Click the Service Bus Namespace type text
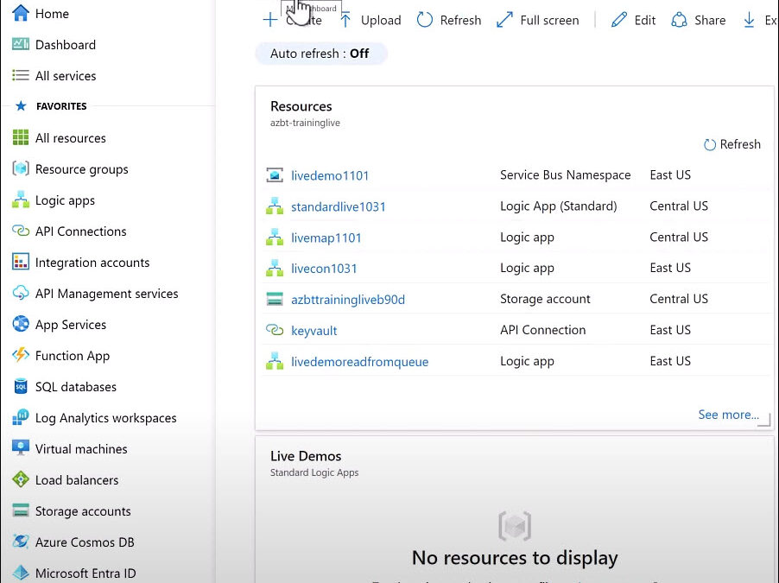The image size is (779, 583). pyautogui.click(x=566, y=175)
